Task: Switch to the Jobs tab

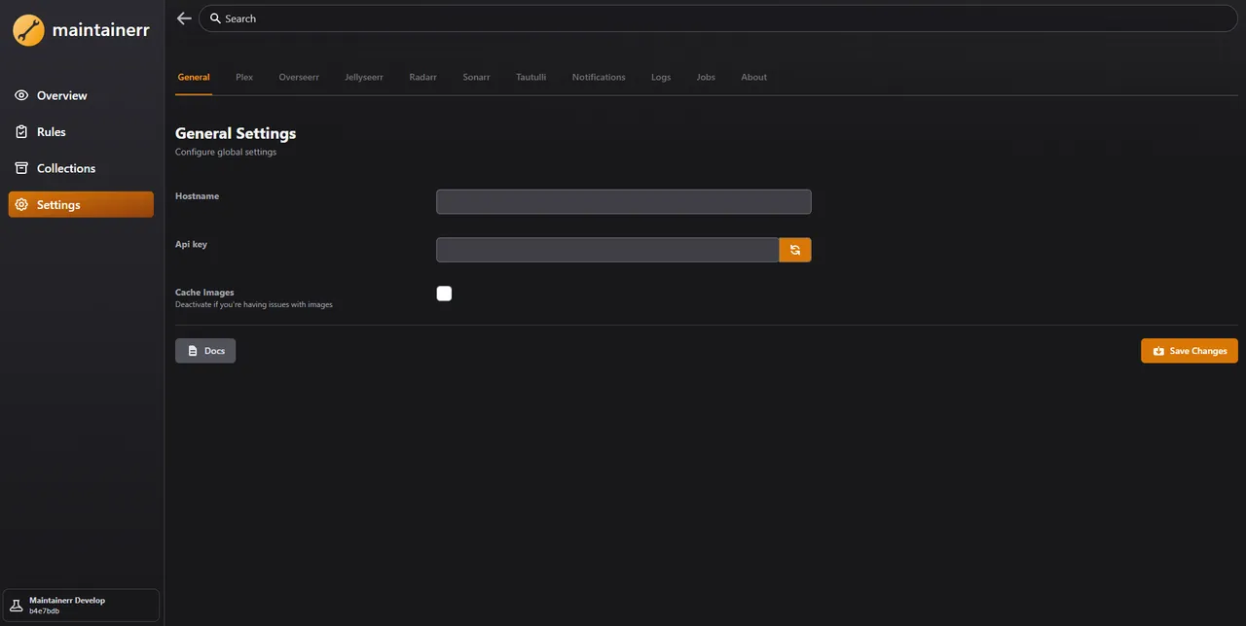Action: (705, 77)
